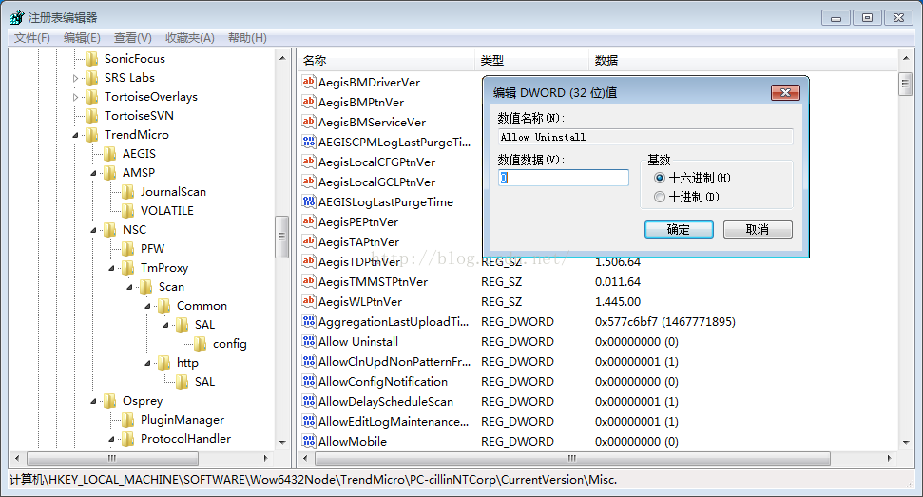Click the AEGISLogLastPurgeTime DWORD icon
Image resolution: width=923 pixels, height=497 pixels.
click(308, 201)
